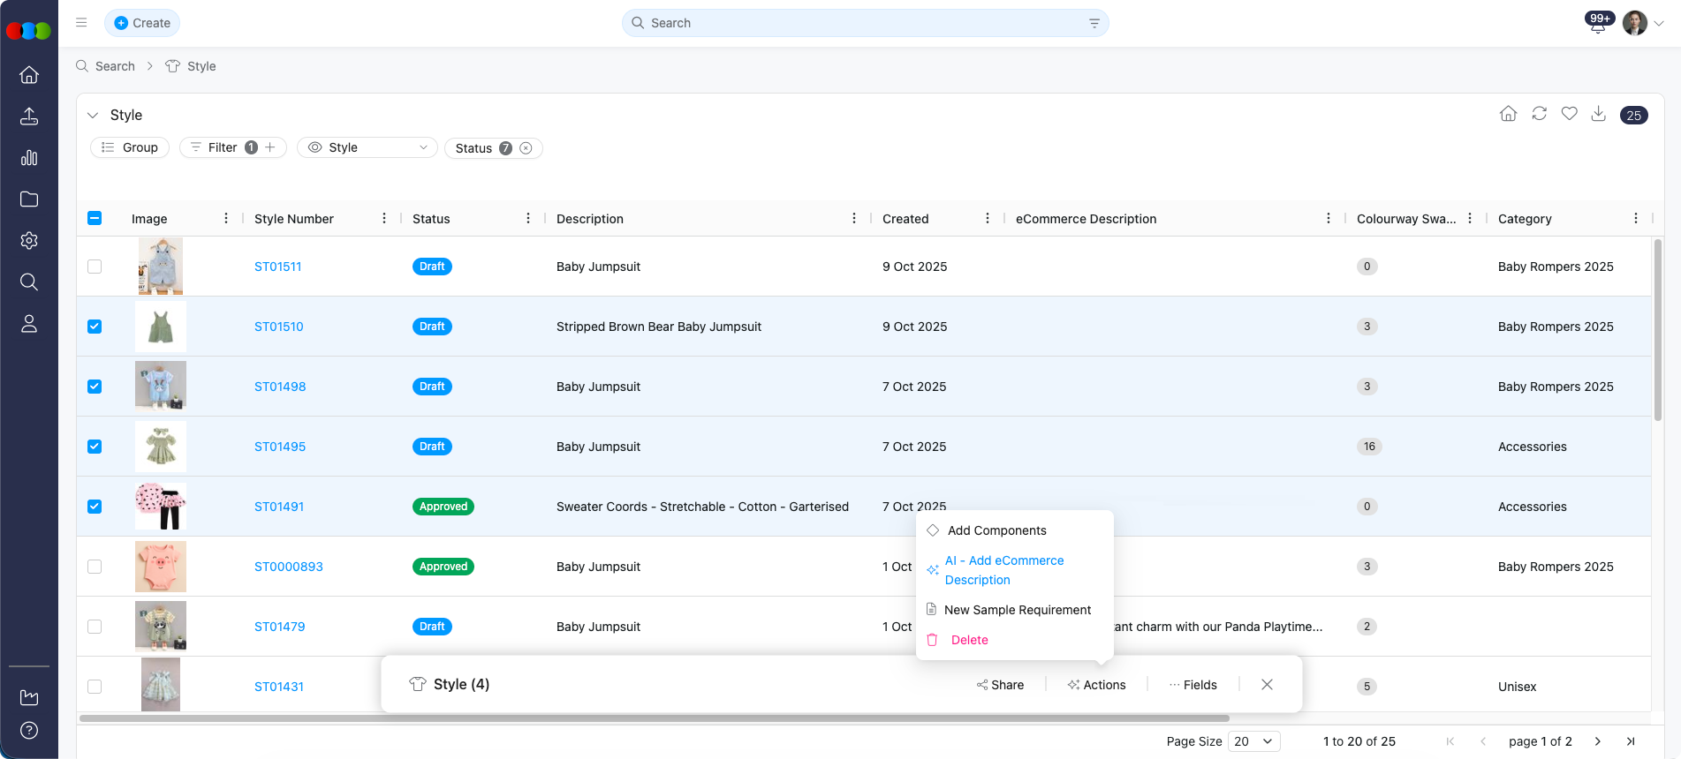Open style link ST01511
Image resolution: width=1681 pixels, height=759 pixels.
point(277,267)
